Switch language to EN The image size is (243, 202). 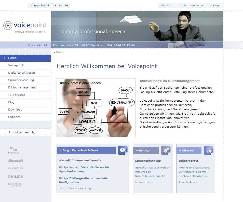click(x=60, y=6)
